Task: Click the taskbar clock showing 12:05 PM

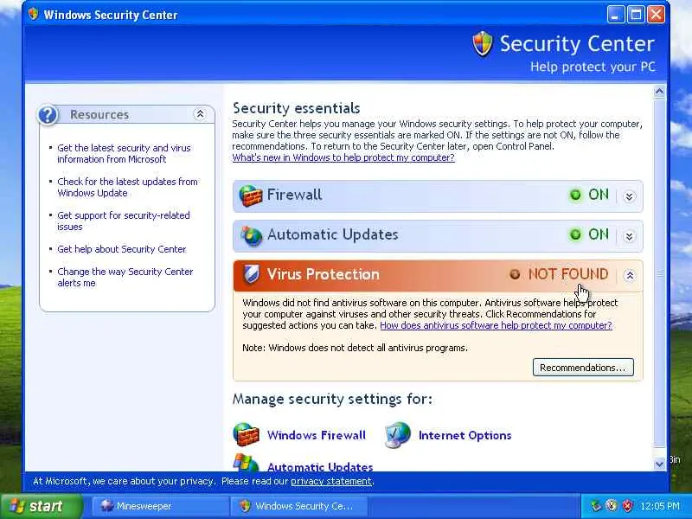Action: 660,506
